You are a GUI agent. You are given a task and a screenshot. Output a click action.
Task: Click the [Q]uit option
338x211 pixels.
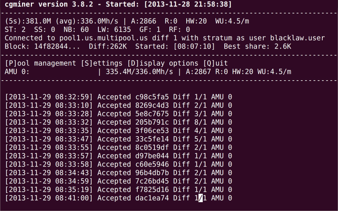(x=215, y=63)
